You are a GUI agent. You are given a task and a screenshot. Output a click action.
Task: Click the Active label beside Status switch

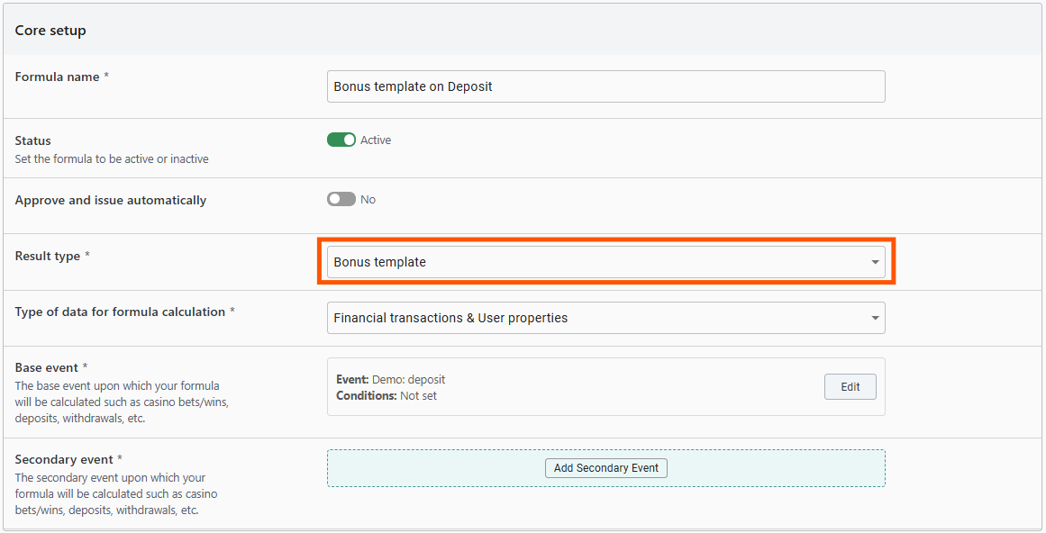[376, 140]
